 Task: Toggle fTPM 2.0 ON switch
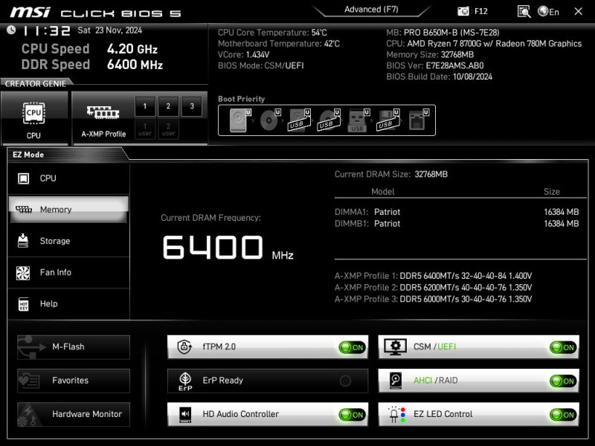coord(352,347)
